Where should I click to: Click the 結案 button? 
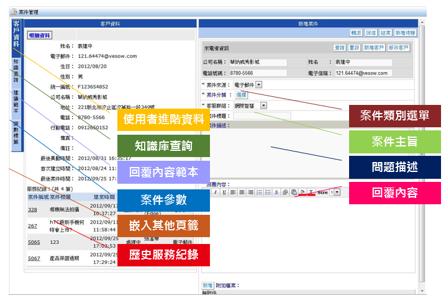[x=385, y=33]
